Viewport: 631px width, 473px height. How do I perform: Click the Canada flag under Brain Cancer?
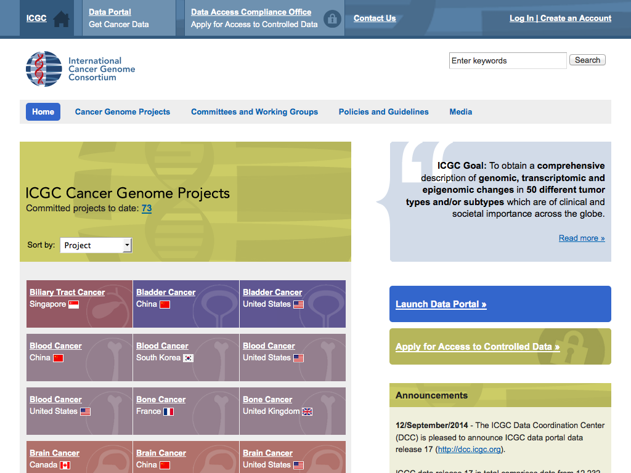65,465
